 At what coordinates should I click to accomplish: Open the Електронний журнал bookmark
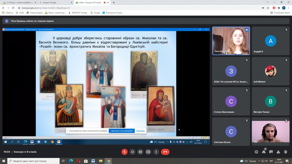[113, 13]
